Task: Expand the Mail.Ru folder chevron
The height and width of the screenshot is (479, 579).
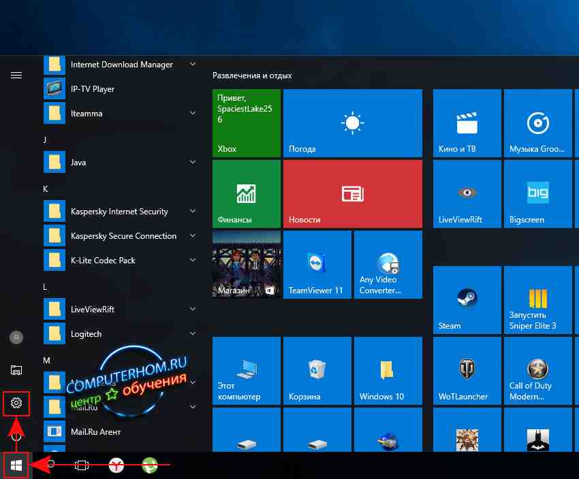Action: coord(193,407)
